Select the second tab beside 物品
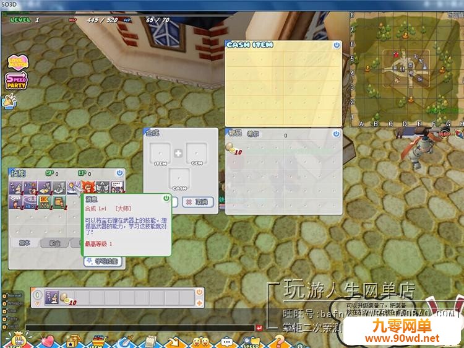This screenshot has width=464, height=348. pos(253,134)
